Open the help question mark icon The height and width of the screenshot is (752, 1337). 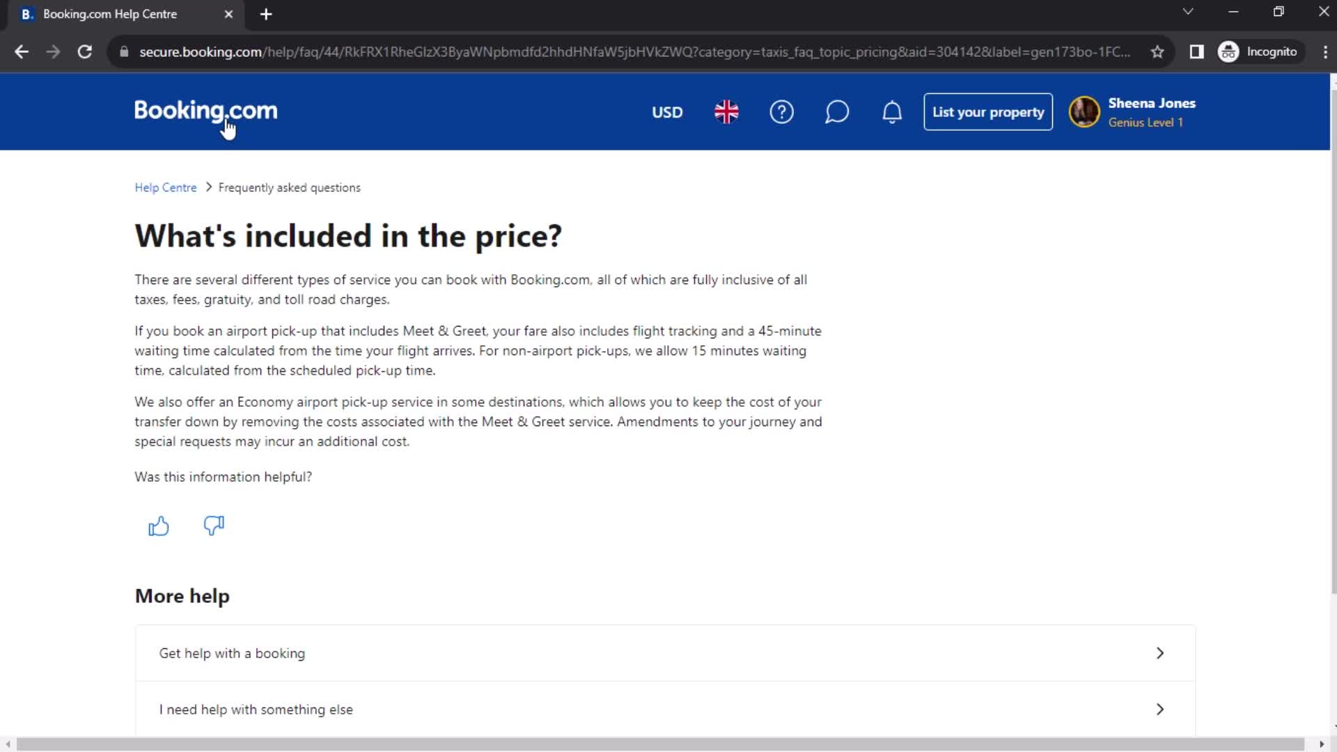[x=783, y=112]
